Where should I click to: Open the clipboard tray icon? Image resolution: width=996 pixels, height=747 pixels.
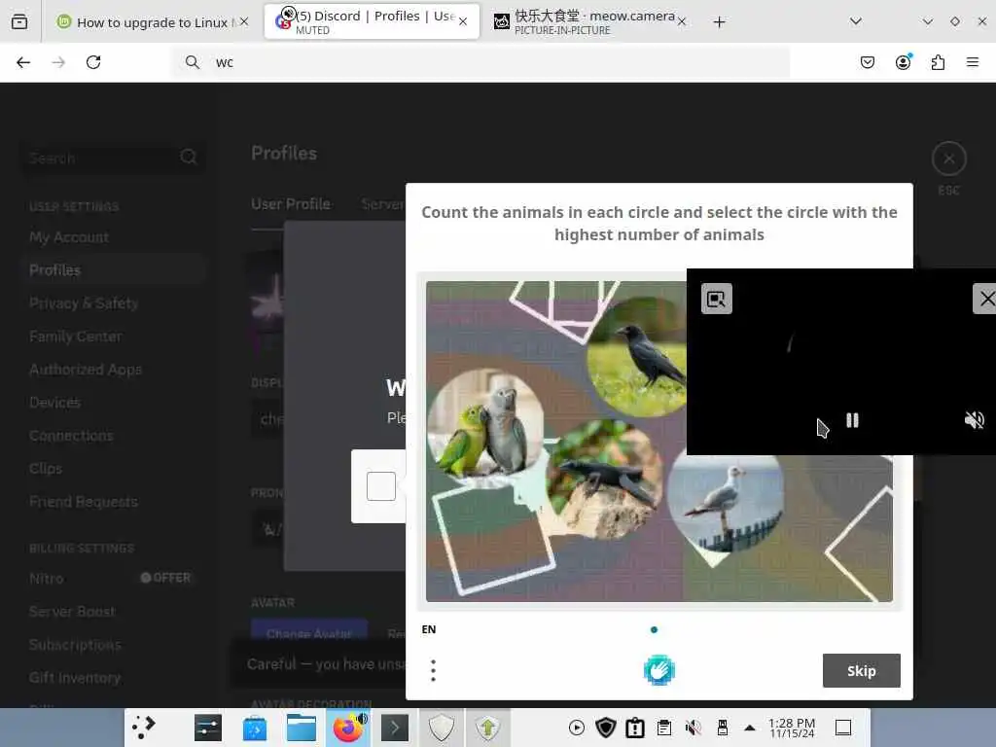tap(664, 728)
